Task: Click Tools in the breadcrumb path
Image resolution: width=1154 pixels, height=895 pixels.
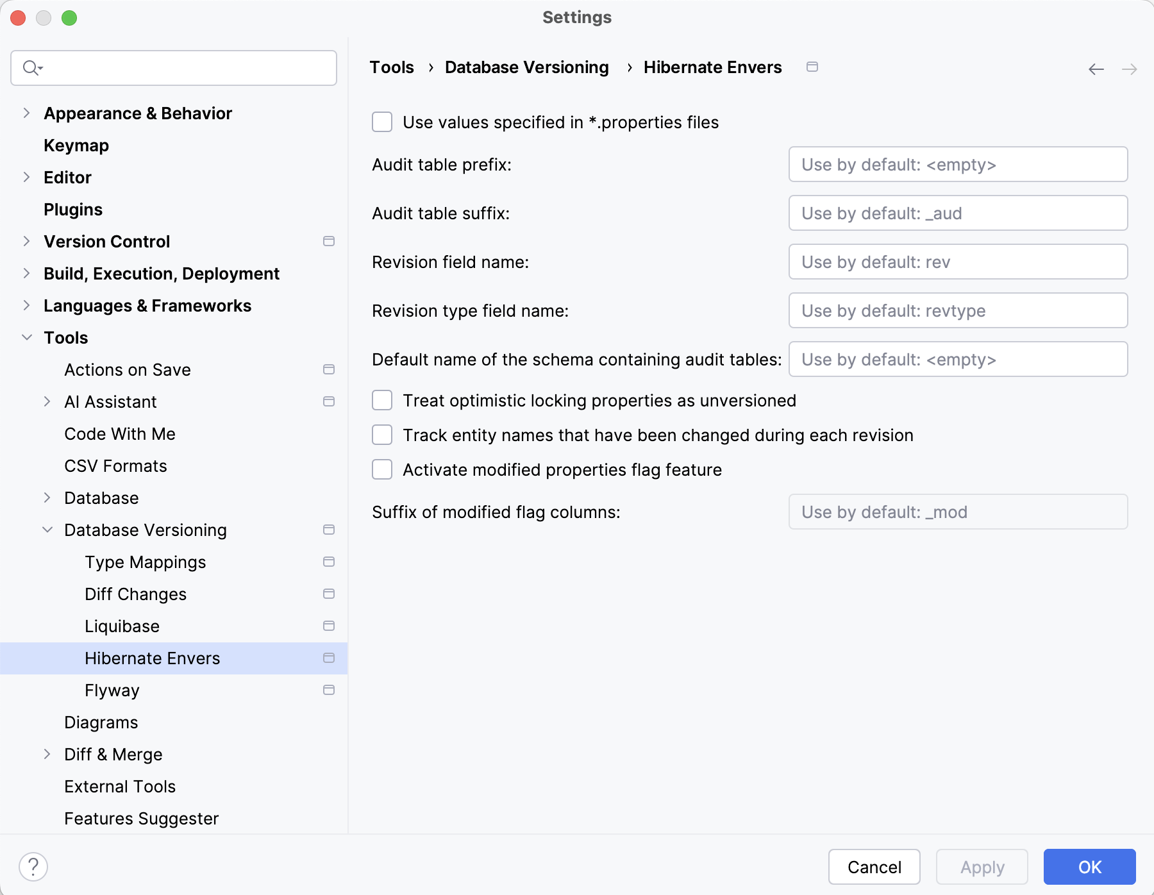Action: pyautogui.click(x=391, y=67)
